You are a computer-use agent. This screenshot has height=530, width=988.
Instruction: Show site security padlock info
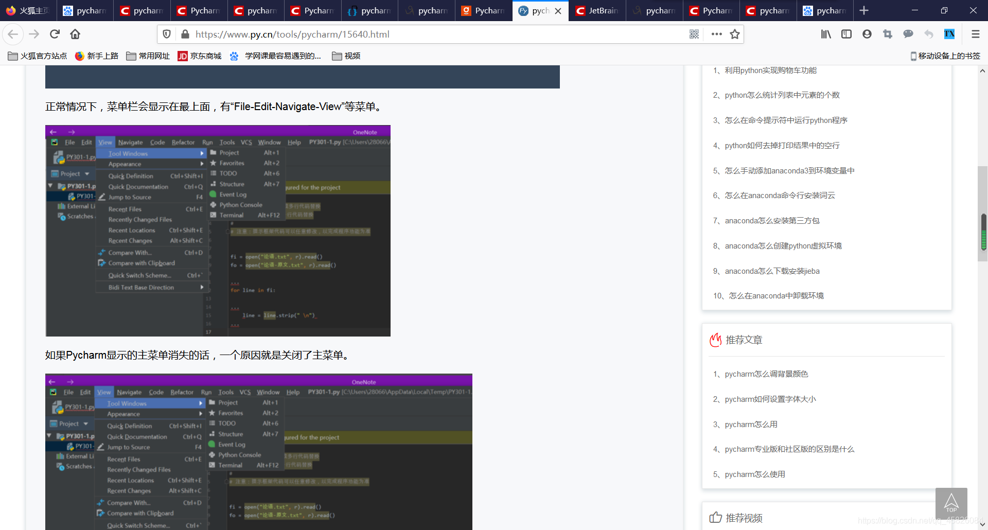pyautogui.click(x=185, y=34)
